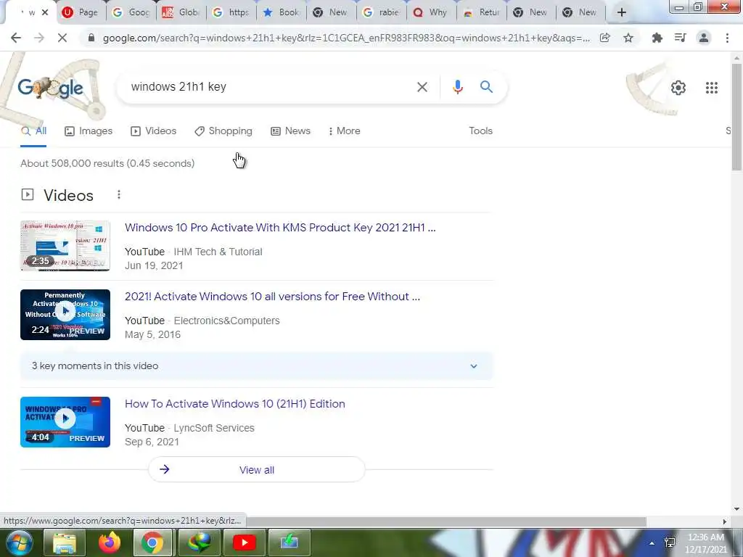
Task: Open the Chrome profile avatar
Action: tap(704, 38)
